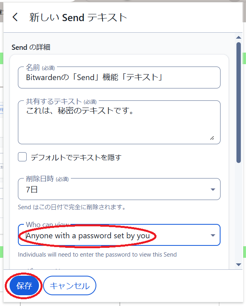Click the vertical scrollbar thumb
Screen dimensions: 246x306
238,102
